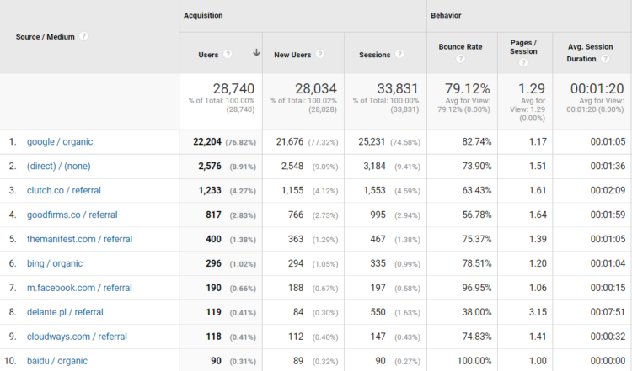Click direct users value 2,576
Image resolution: width=632 pixels, height=371 pixels.
pos(210,167)
